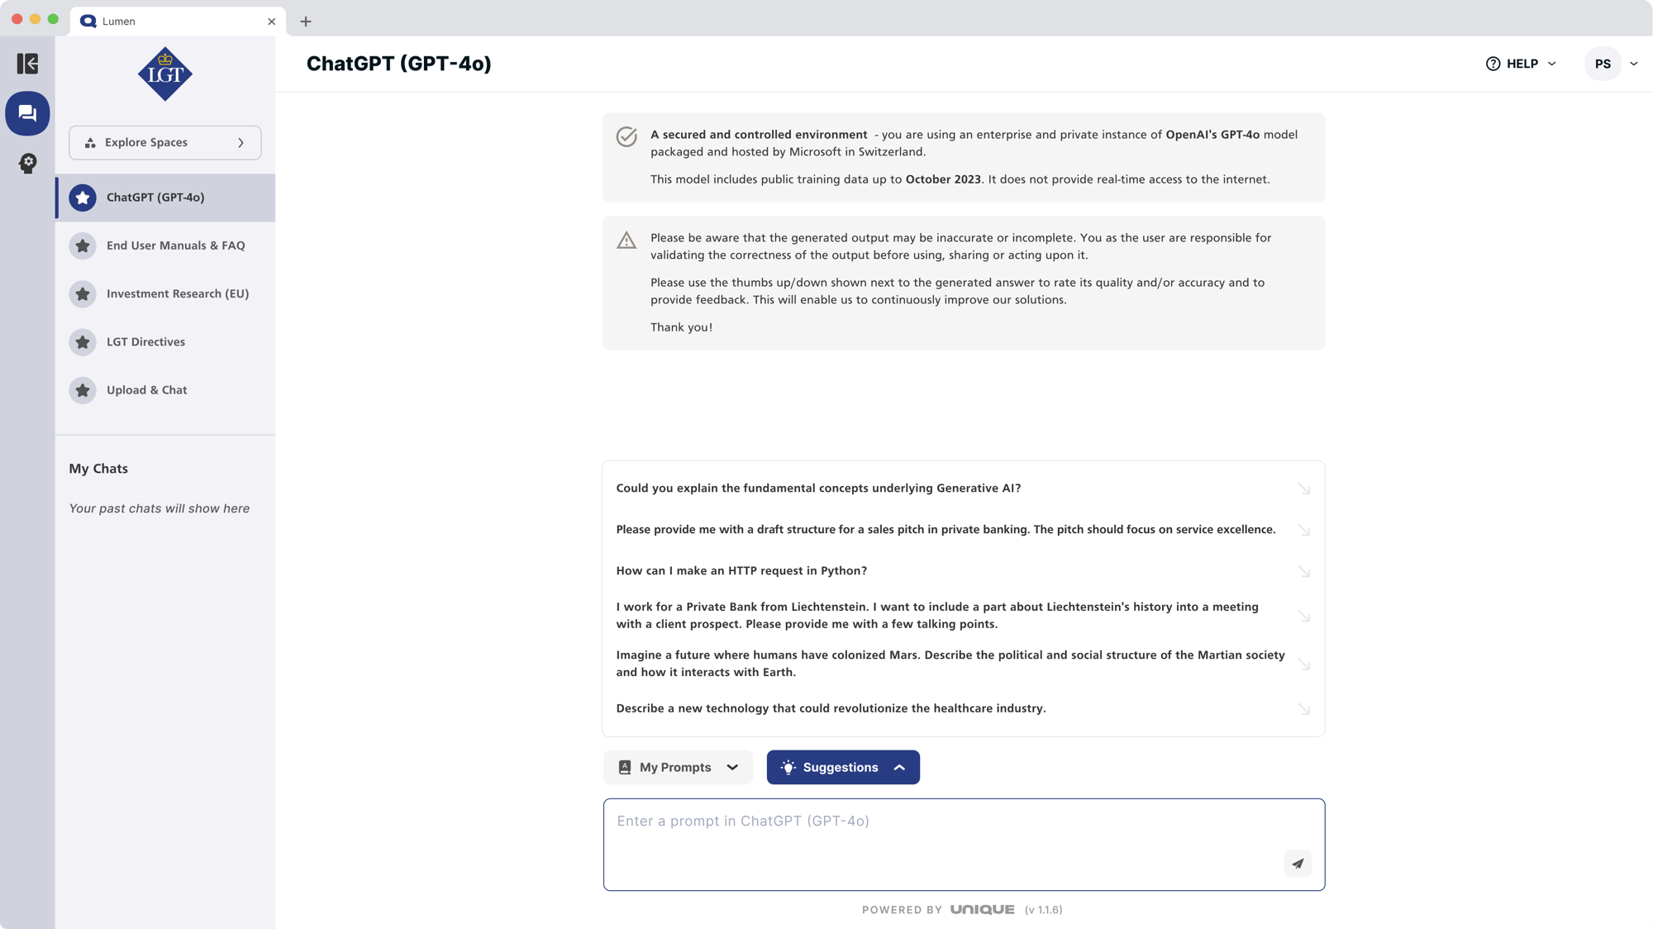Open the HELP dropdown menu
The width and height of the screenshot is (1653, 929).
click(x=1551, y=64)
